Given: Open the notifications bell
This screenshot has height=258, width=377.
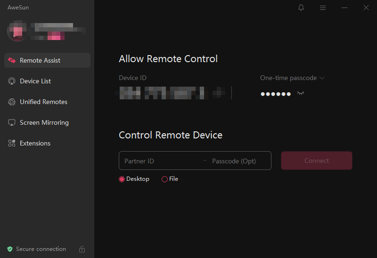Looking at the screenshot, I should tap(301, 8).
